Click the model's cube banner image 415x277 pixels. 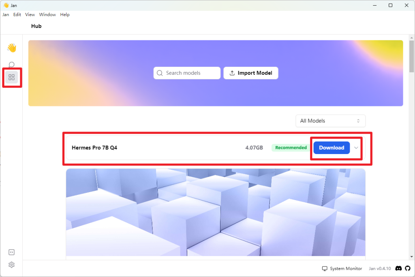(216, 212)
